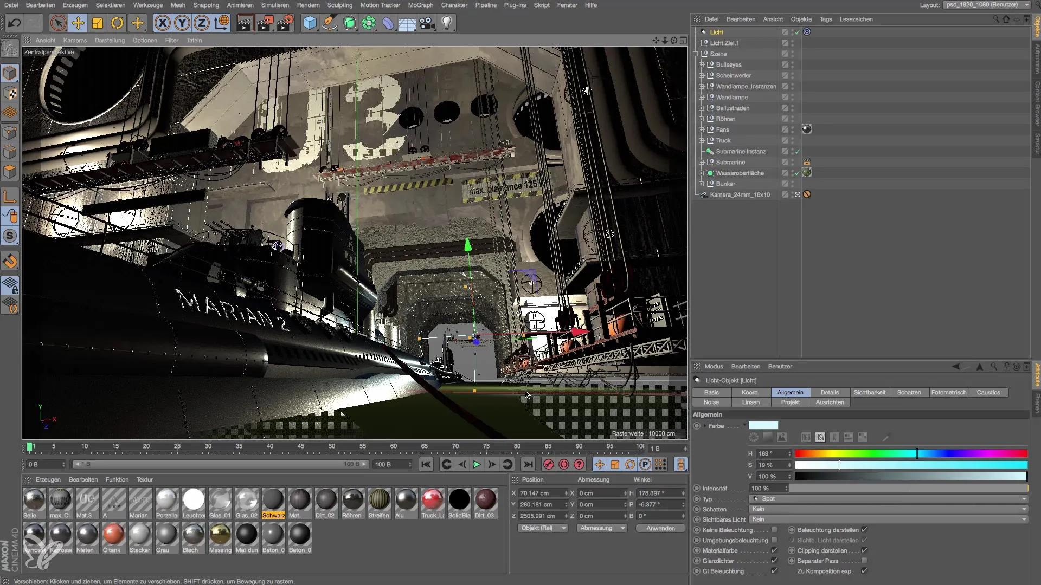1041x585 pixels.
Task: Select the Live Selection tool
Action: [58, 23]
